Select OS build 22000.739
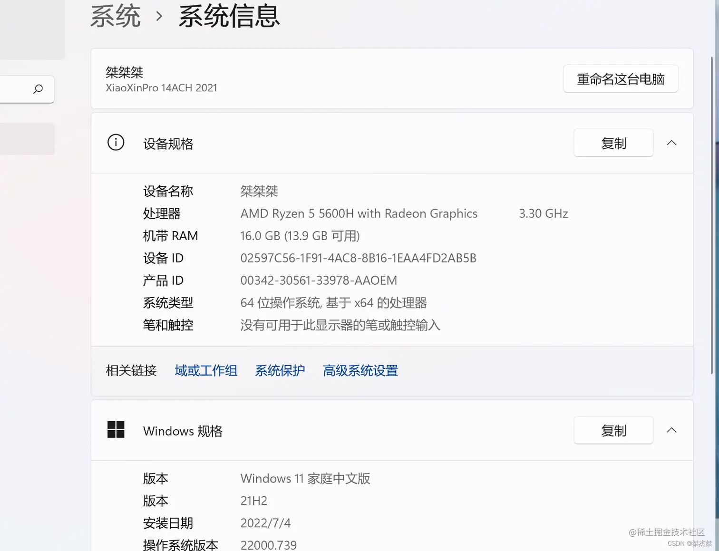The image size is (719, 551). pyautogui.click(x=269, y=545)
